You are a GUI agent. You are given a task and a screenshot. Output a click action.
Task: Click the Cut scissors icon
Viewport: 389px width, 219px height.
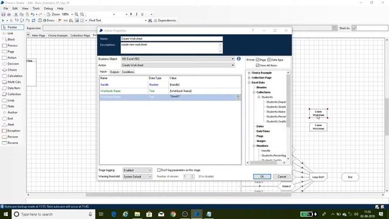tap(16, 15)
